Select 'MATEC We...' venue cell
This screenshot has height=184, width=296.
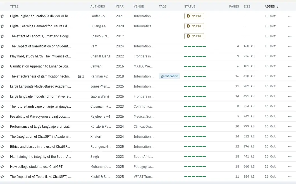143,66
